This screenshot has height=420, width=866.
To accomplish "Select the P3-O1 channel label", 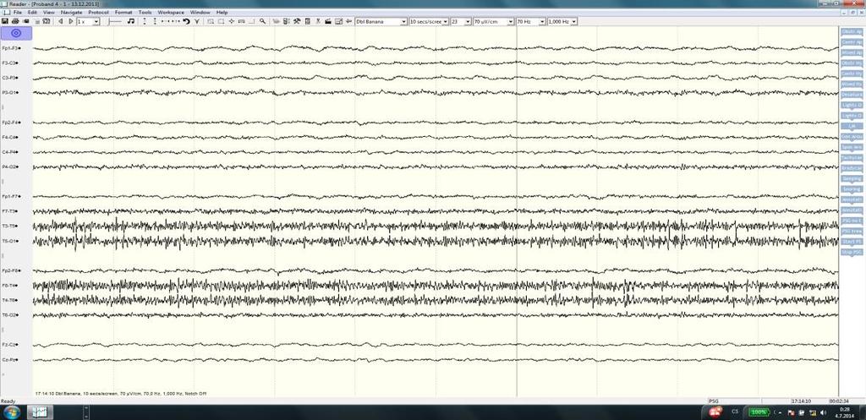I will (x=10, y=93).
